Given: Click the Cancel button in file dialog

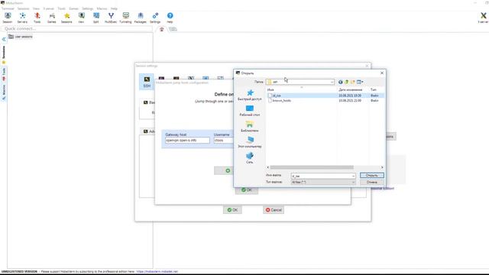Looking at the screenshot, I should 372,182.
